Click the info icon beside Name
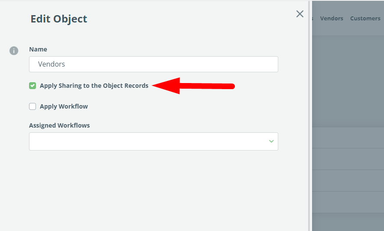Viewport: 384px width, 231px height. [14, 51]
